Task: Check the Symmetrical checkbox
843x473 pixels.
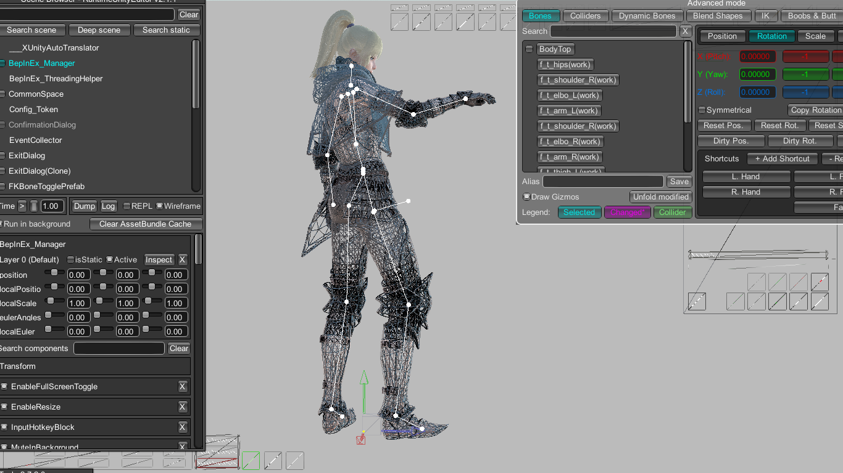Action: tap(702, 110)
